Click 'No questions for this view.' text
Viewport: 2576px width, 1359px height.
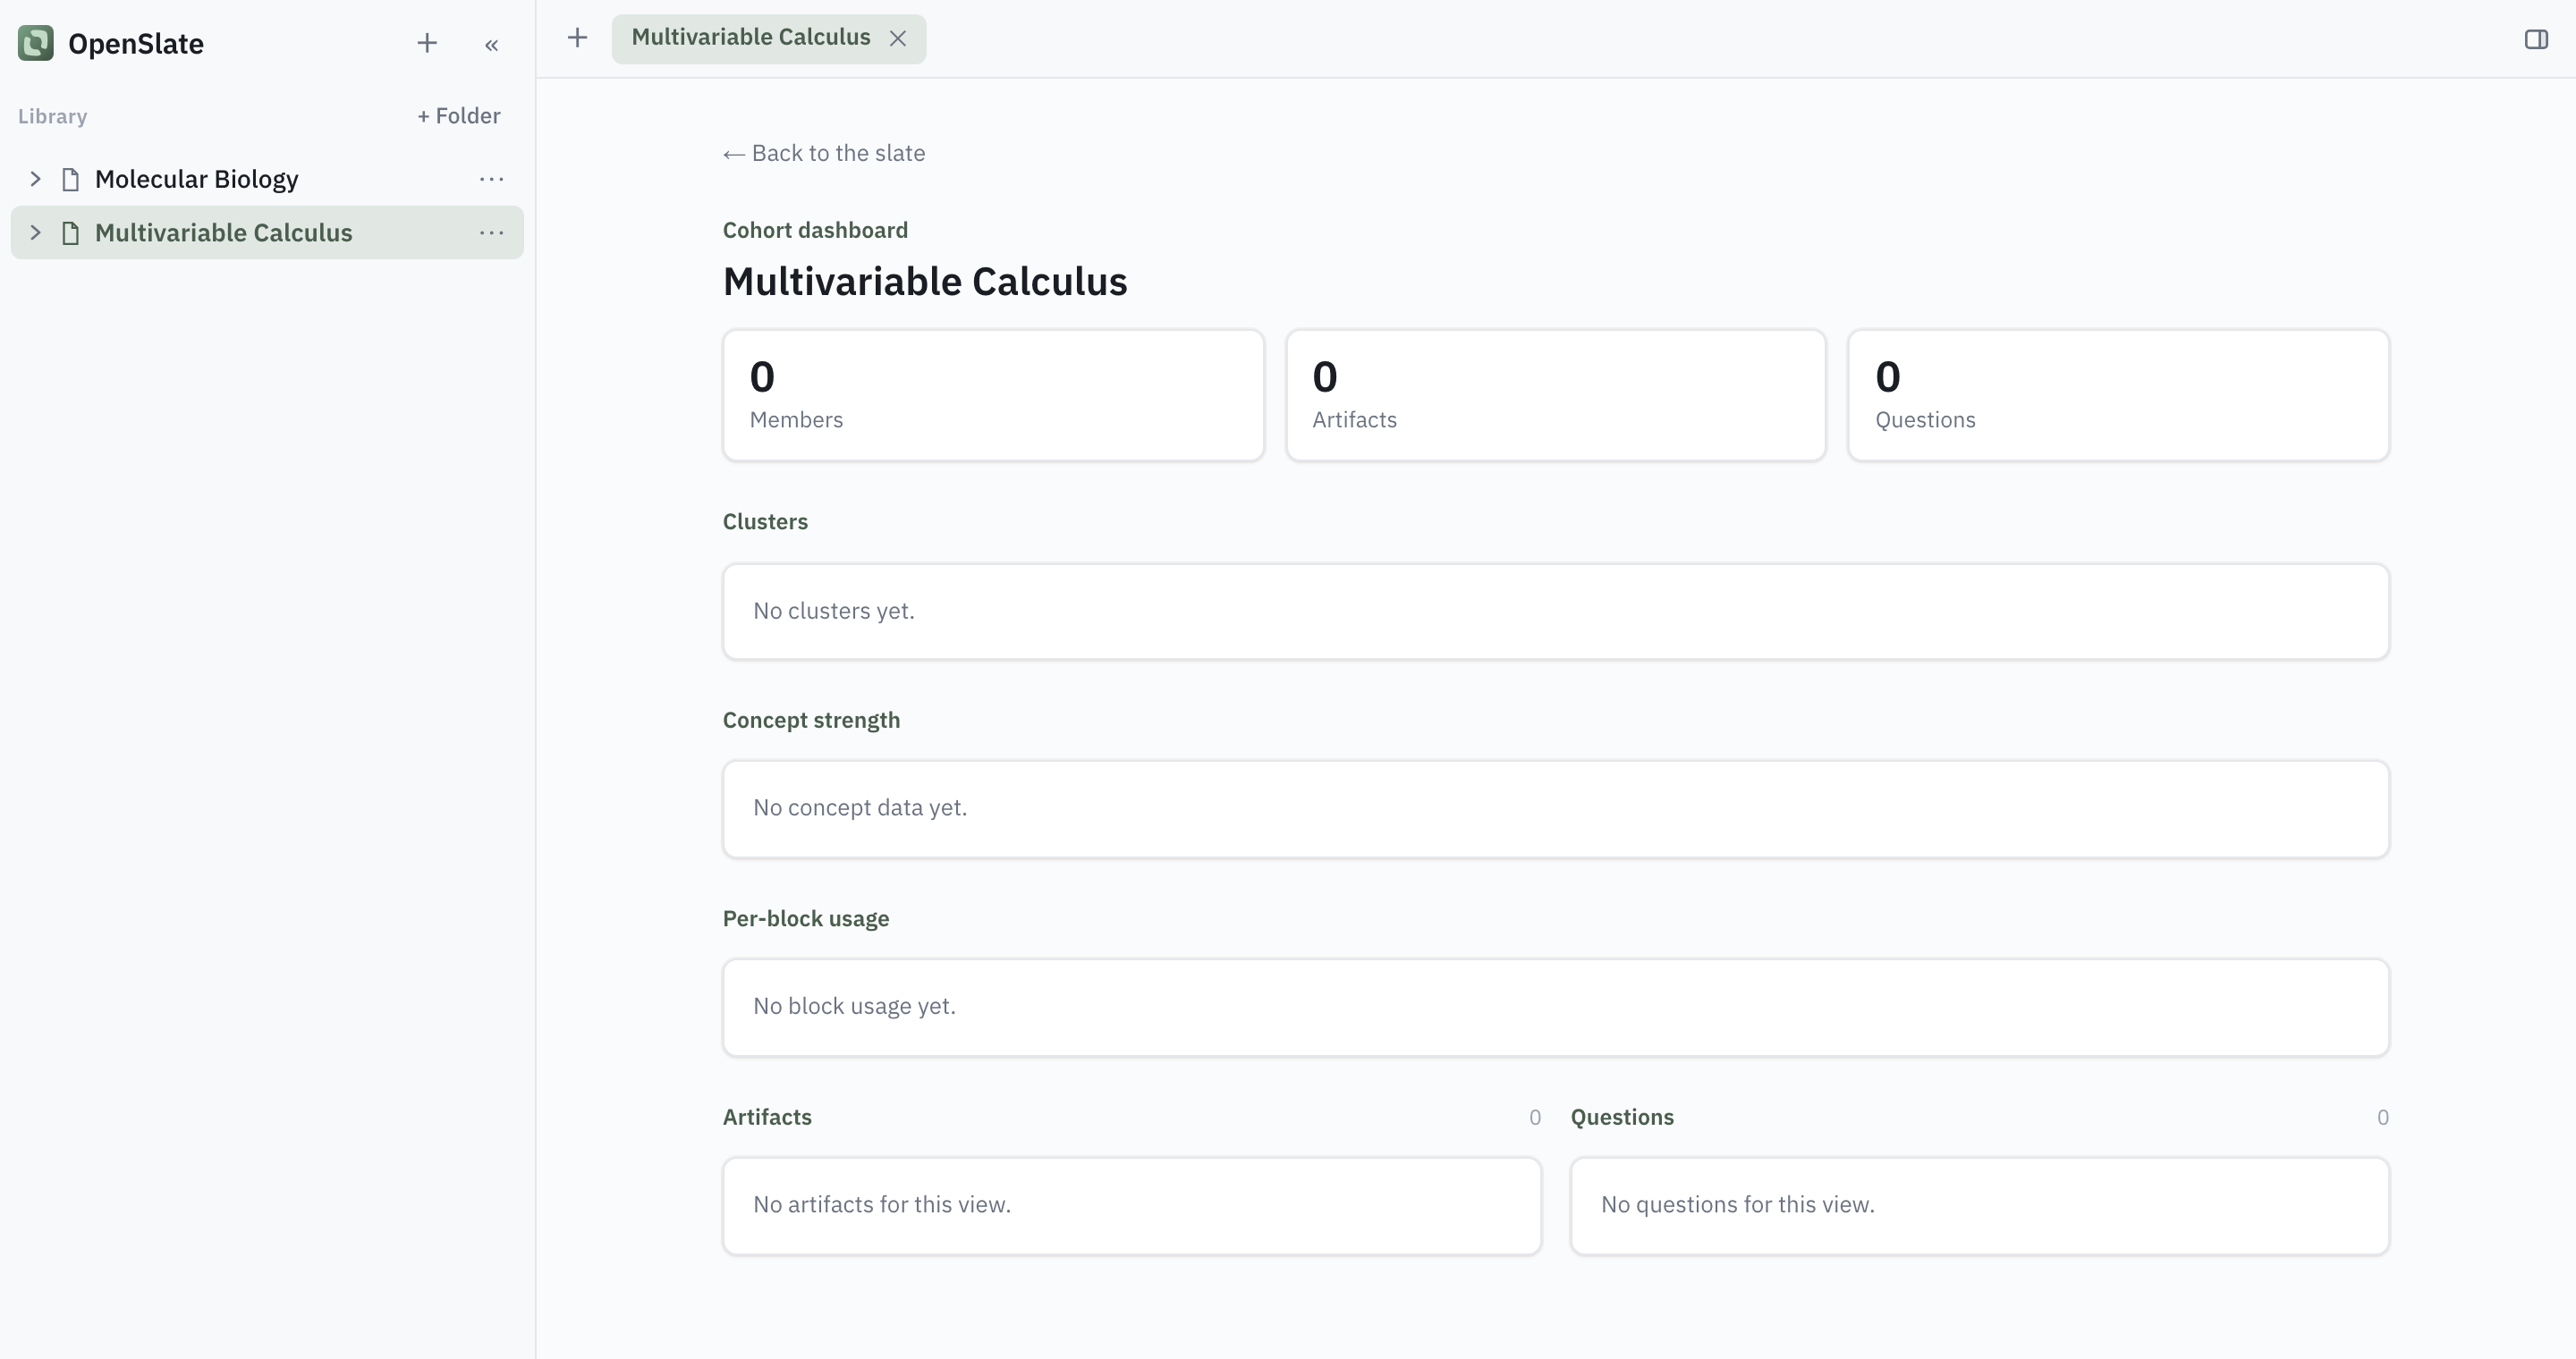(x=1738, y=1204)
